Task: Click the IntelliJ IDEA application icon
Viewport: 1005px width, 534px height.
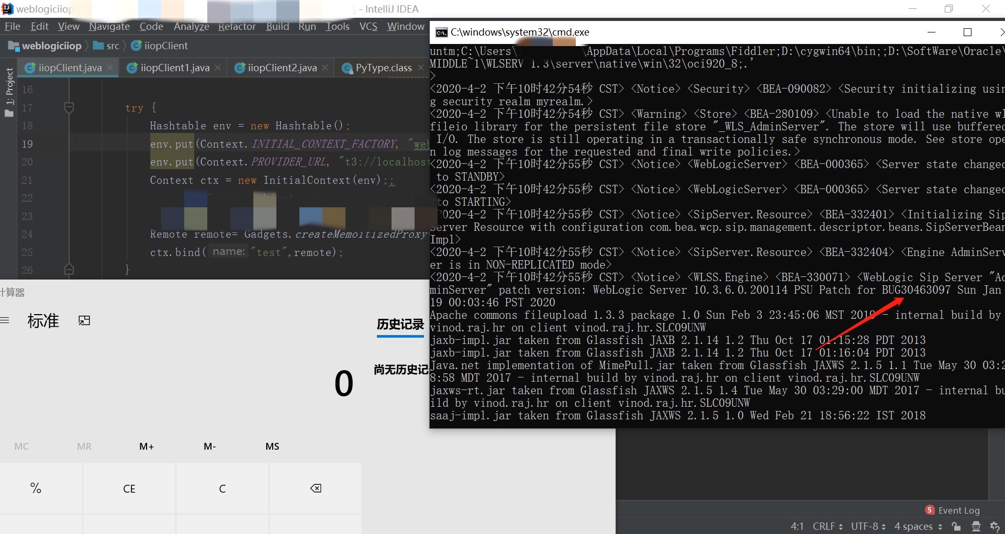Action: 7,9
